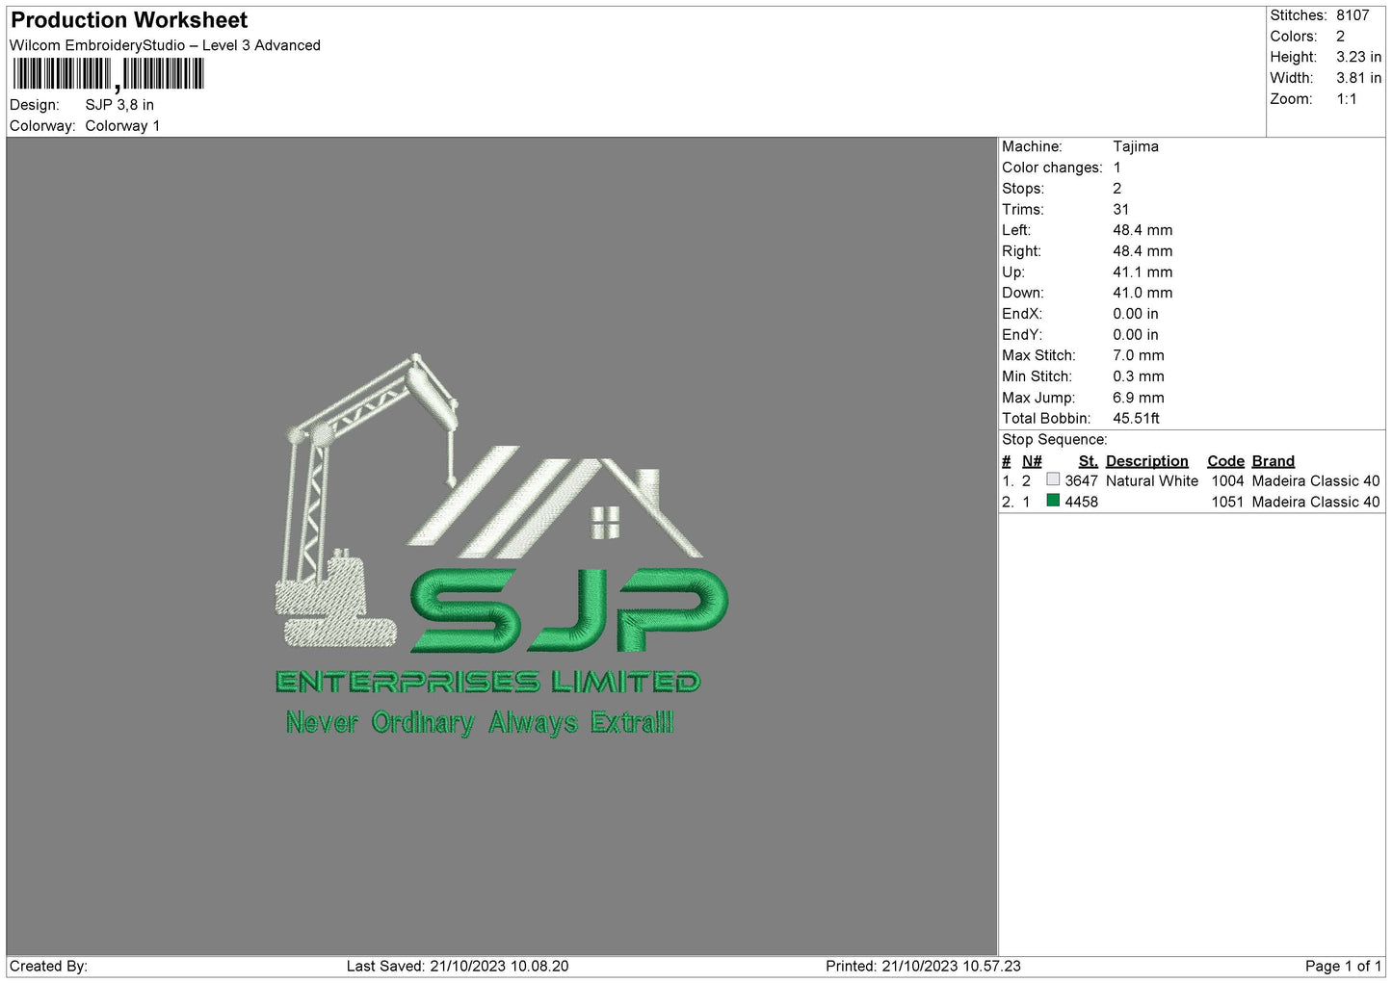
Task: Click the 'Stop Sequence:' label
Action: (x=1055, y=439)
